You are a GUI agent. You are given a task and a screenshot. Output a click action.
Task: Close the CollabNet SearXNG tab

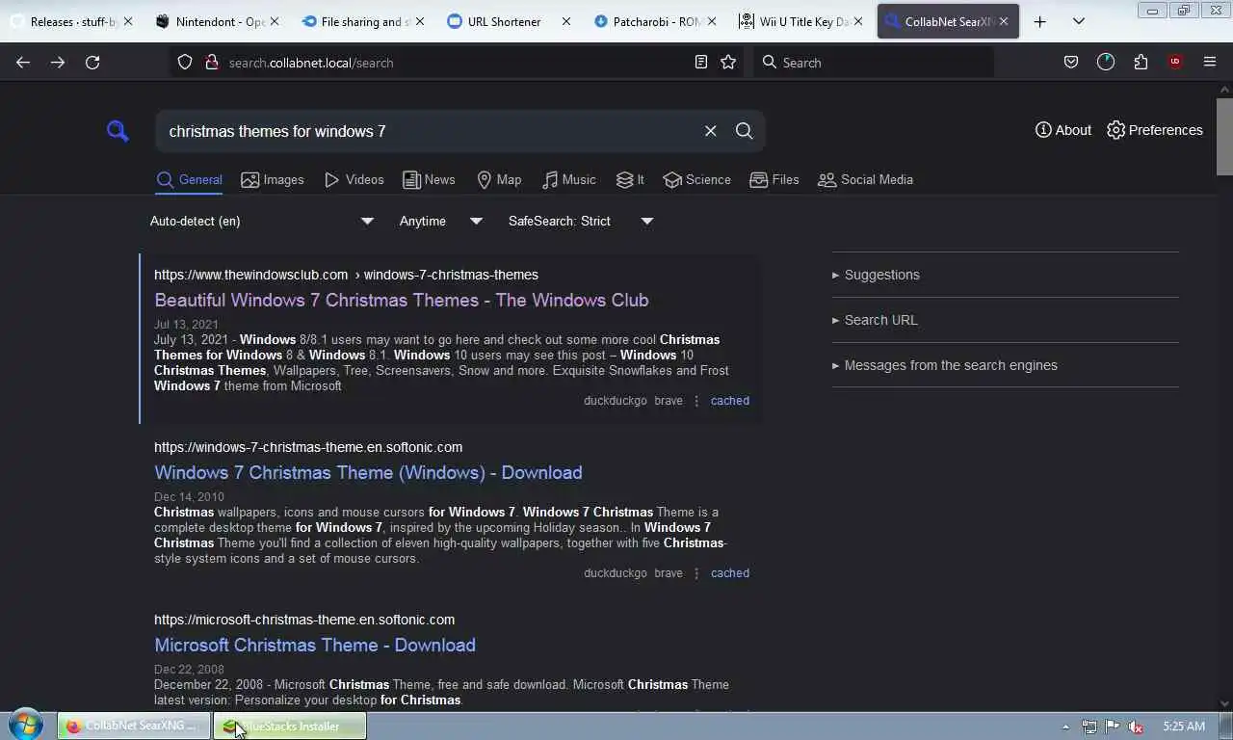pos(1004,21)
